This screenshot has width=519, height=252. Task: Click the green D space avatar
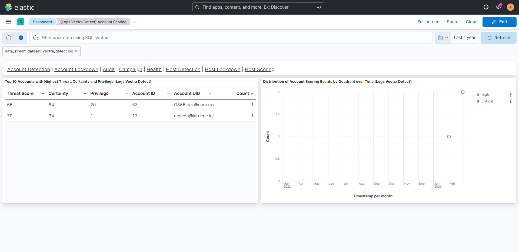tap(21, 22)
